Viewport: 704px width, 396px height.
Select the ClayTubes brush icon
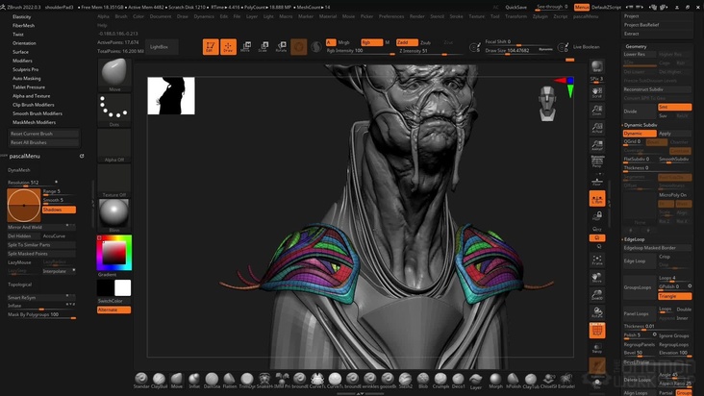point(531,381)
